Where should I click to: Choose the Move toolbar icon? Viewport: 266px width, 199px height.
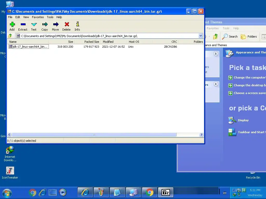click(x=56, y=26)
